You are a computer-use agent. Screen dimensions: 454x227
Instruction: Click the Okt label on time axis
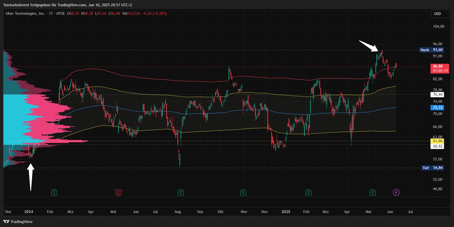point(220,212)
